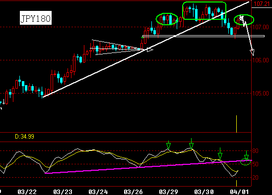Click the 03/23 date label
Viewport: 272px width, 195px height.
(x=63, y=192)
